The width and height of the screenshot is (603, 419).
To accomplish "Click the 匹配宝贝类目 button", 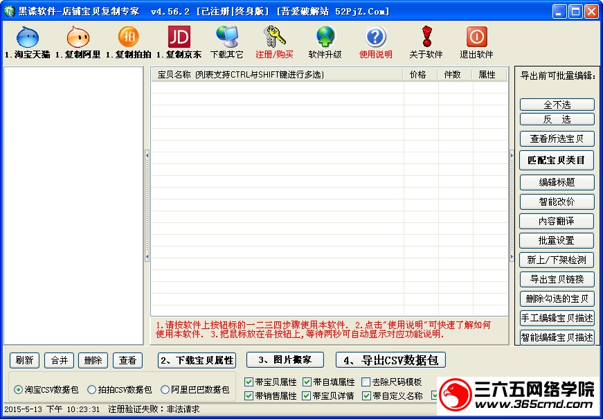I will [556, 160].
